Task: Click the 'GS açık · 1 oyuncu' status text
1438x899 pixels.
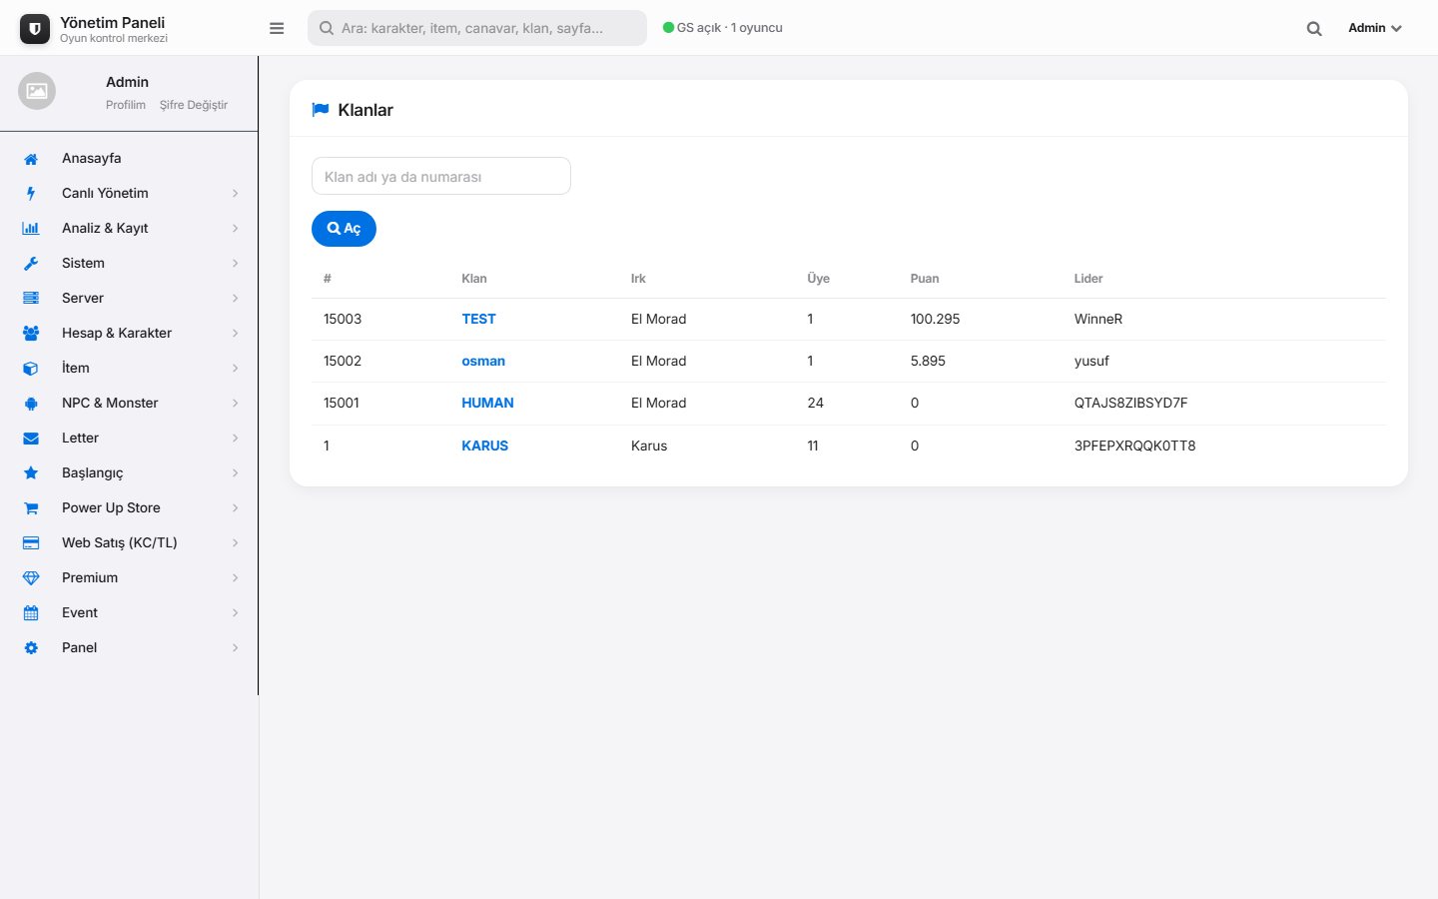Action: tap(729, 28)
